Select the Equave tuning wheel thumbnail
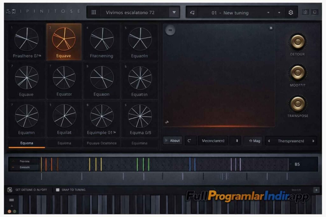The width and height of the screenshot is (326, 217). click(x=64, y=41)
